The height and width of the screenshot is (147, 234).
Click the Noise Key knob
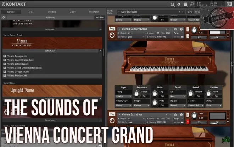(155, 94)
